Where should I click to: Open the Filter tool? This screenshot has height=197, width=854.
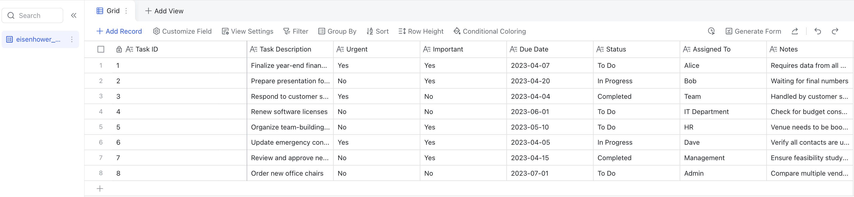point(295,31)
